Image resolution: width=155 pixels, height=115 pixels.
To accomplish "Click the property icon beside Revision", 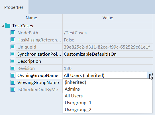I will coord(13,68).
